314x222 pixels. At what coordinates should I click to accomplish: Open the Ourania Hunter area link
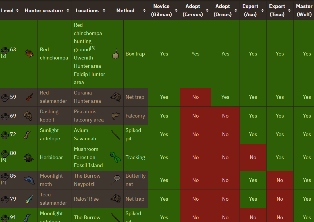(x=87, y=97)
